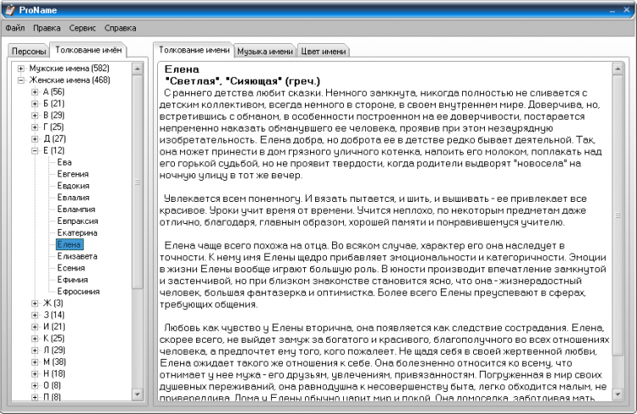Expand the О (8) letter group
This screenshot has height=414, width=637.
[x=35, y=386]
